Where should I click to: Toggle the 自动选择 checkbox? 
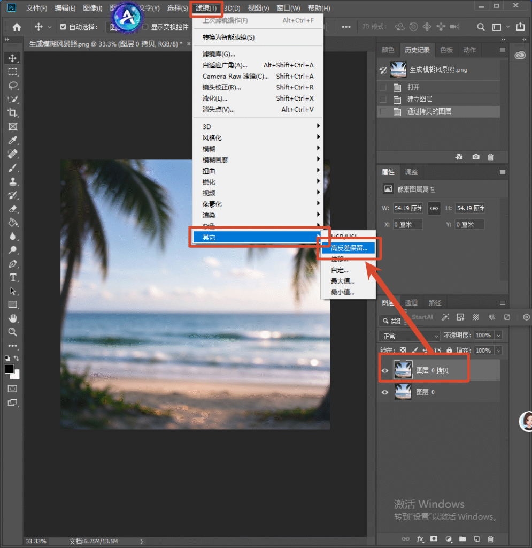coord(63,27)
